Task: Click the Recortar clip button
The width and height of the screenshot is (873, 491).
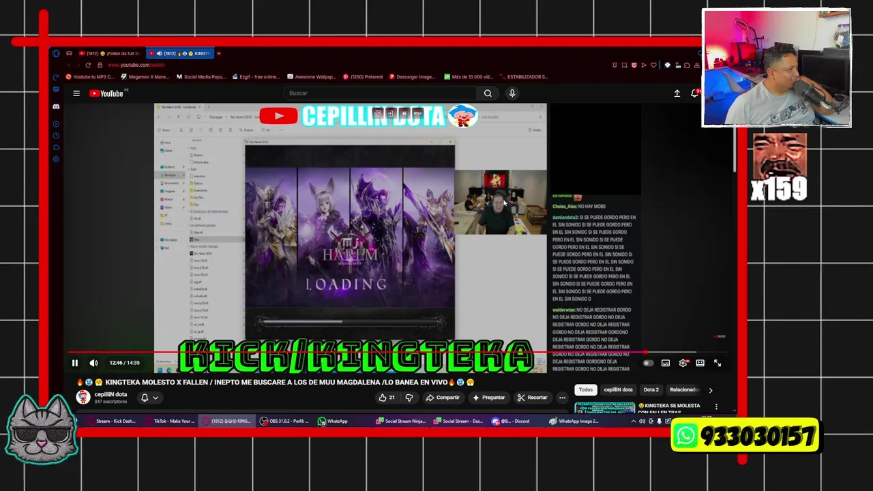Action: point(532,398)
